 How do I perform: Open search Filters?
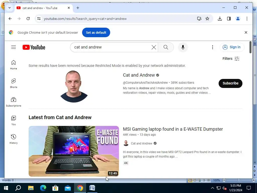pyautogui.click(x=231, y=59)
